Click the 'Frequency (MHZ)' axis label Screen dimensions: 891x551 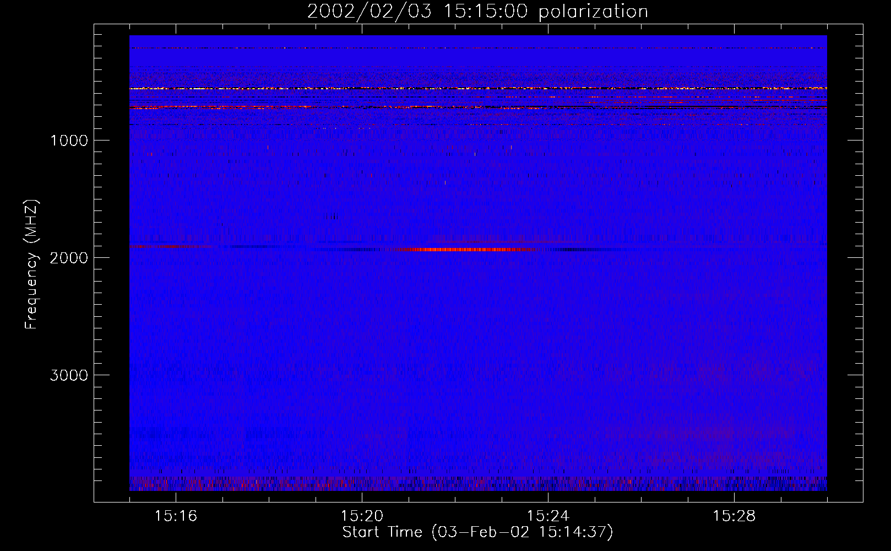[32, 264]
